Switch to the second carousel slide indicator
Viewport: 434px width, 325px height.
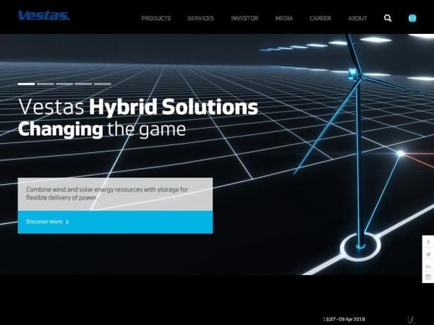pyautogui.click(x=46, y=84)
